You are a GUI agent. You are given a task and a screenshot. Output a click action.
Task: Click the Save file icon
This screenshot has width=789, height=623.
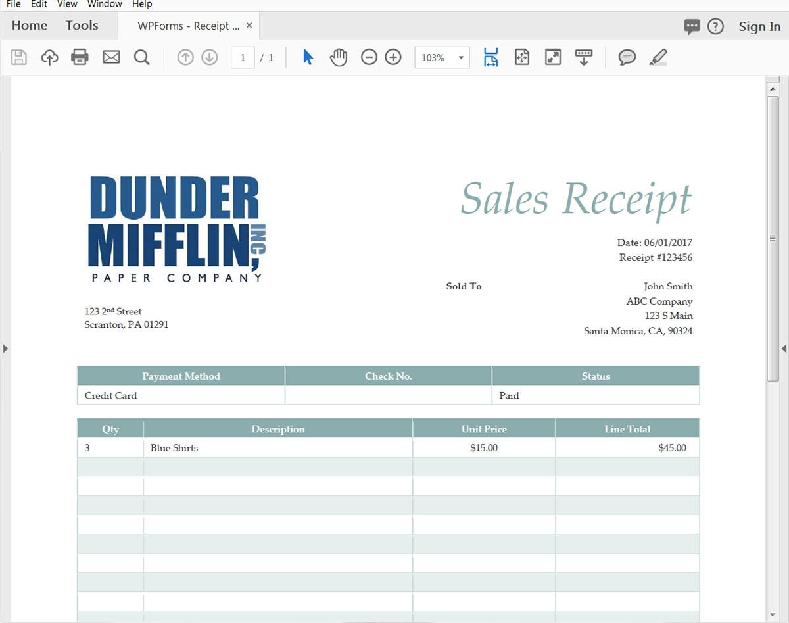19,57
